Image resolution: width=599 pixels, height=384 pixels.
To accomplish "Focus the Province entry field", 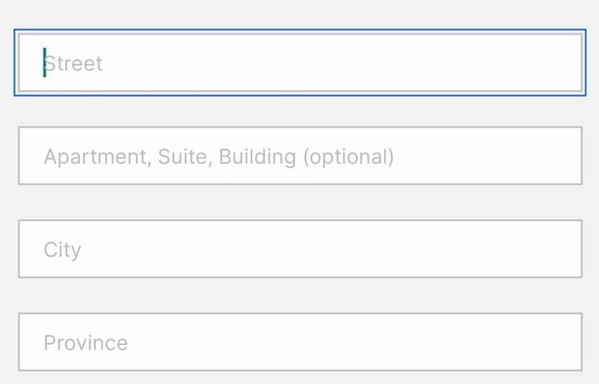I will point(299,342).
